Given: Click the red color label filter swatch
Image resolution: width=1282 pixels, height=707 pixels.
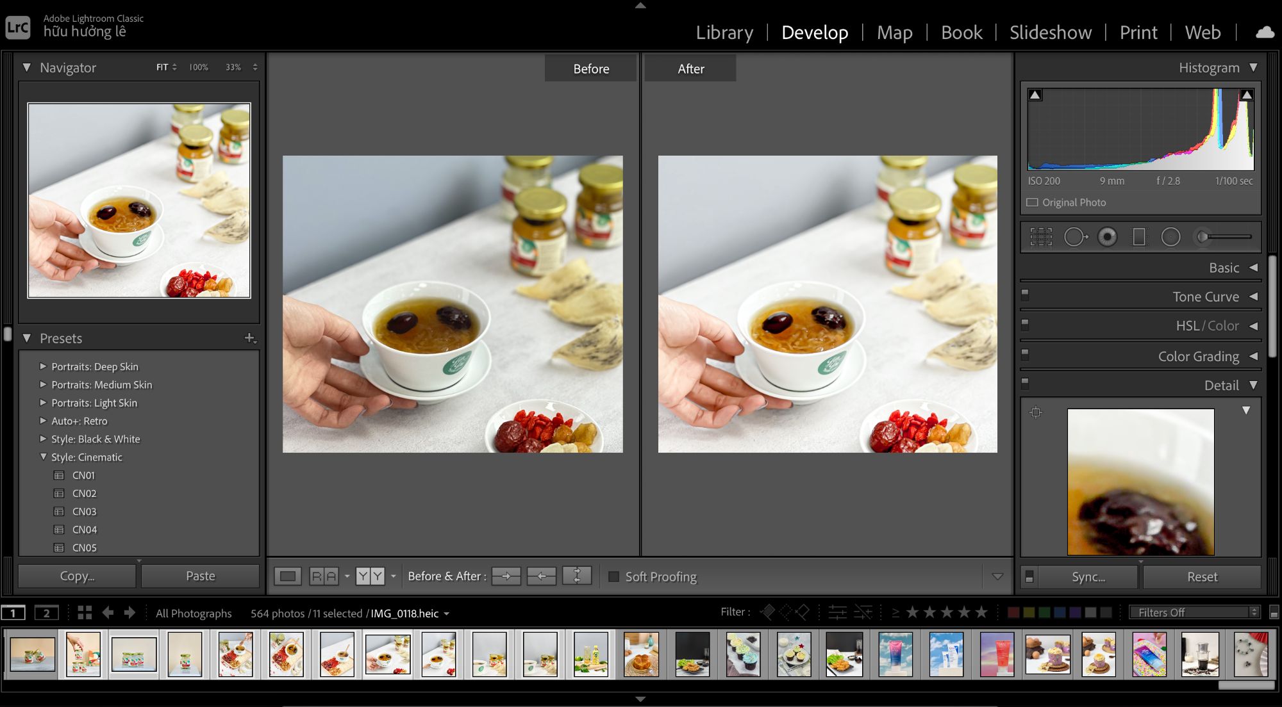Looking at the screenshot, I should click(1013, 613).
